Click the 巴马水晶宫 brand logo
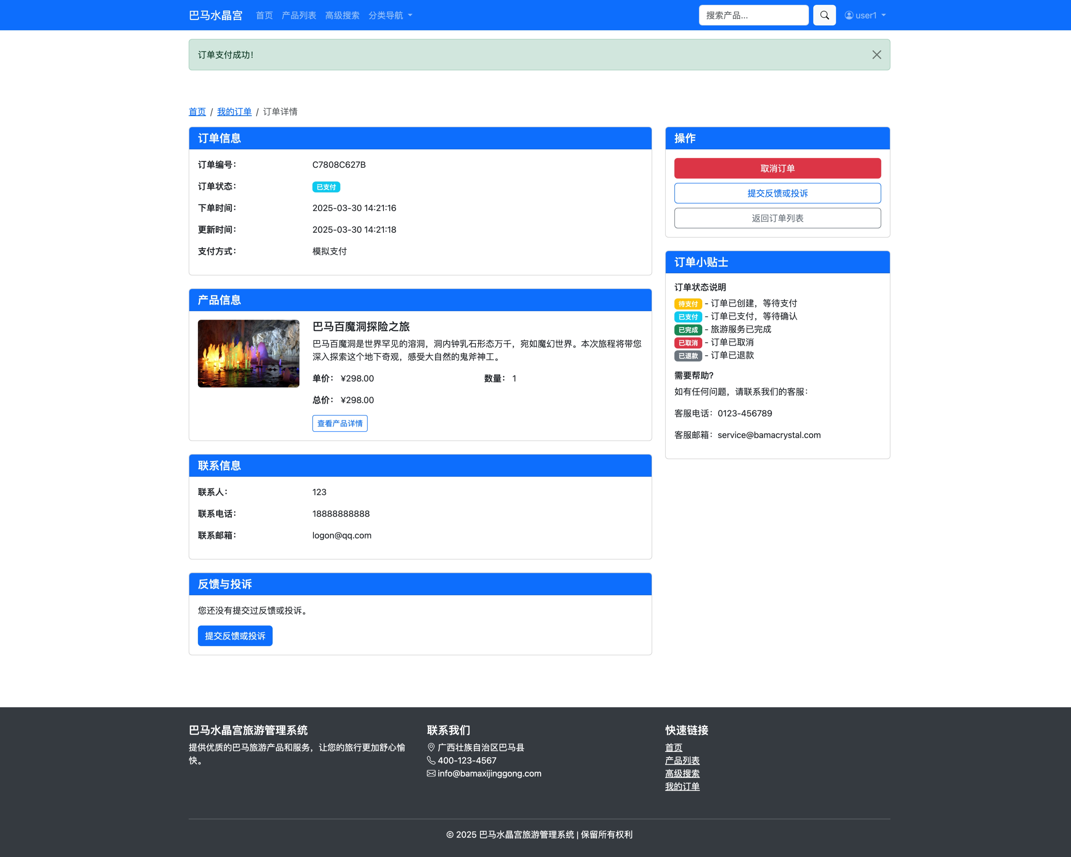1071x857 pixels. point(216,15)
